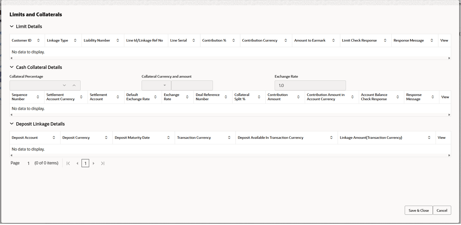461x225 pixels.
Task: Collapse the Limit Details section
Action: pos(12,26)
